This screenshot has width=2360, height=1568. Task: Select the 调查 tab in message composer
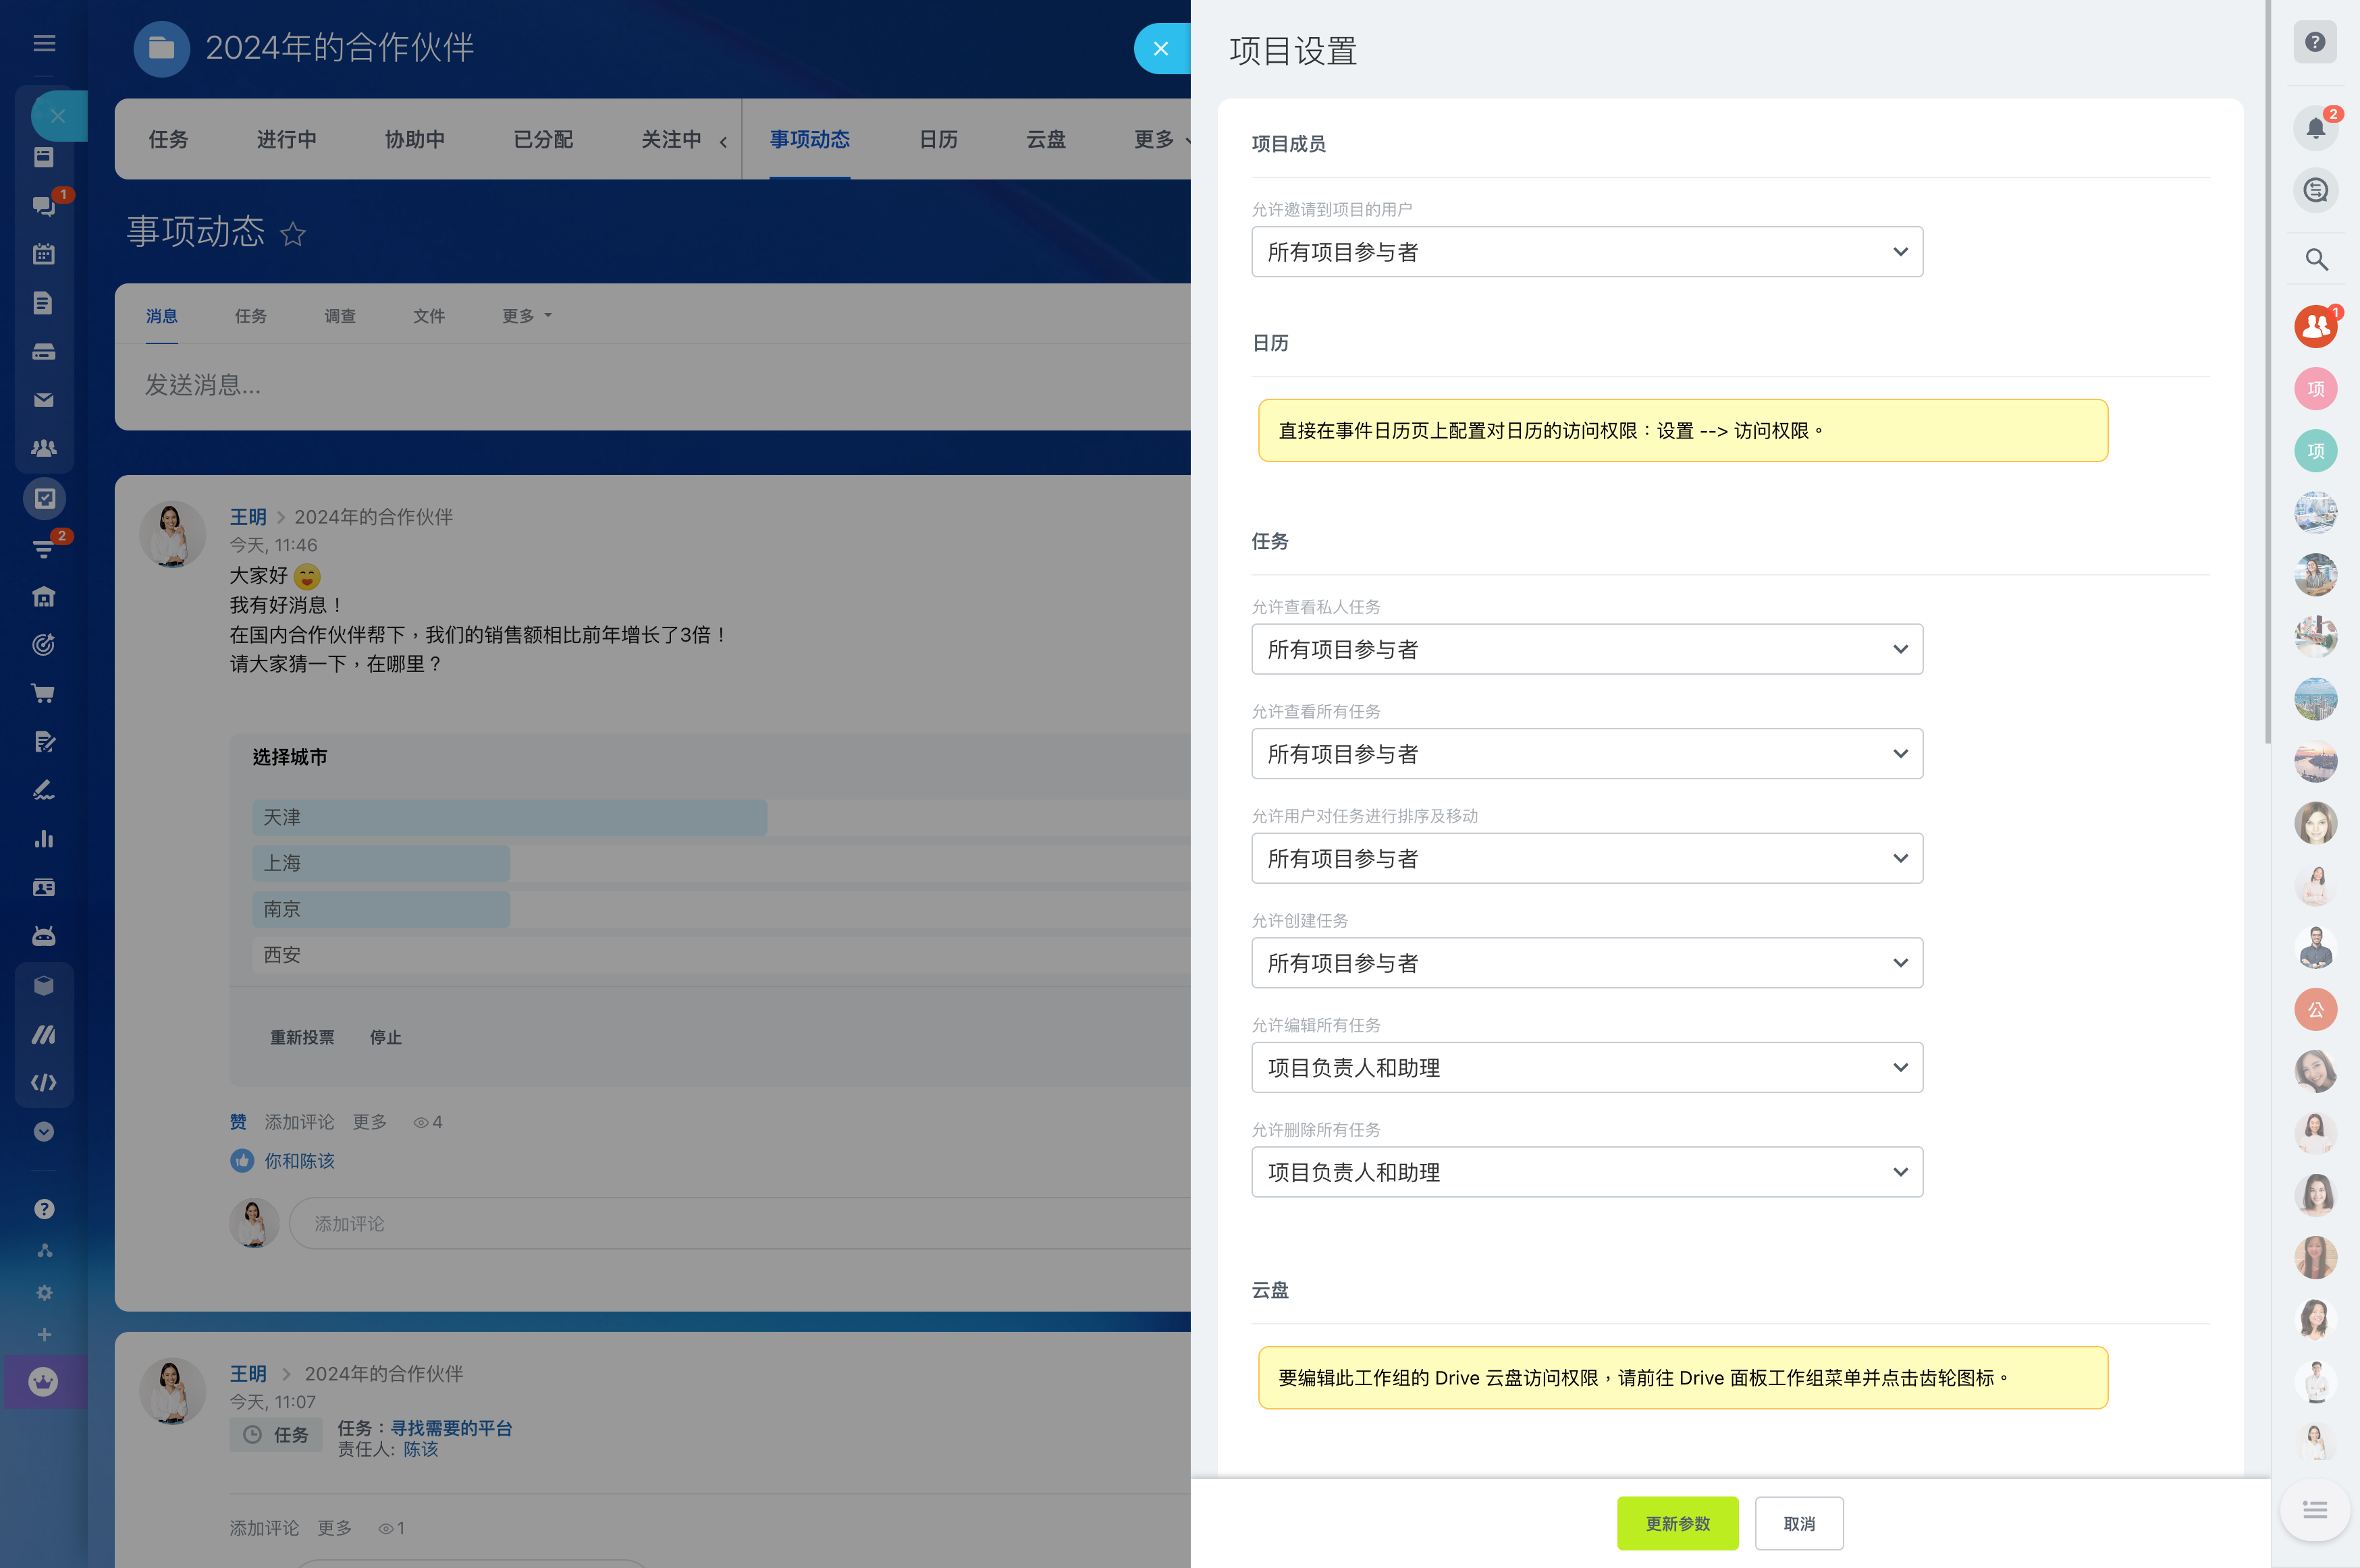click(x=339, y=316)
